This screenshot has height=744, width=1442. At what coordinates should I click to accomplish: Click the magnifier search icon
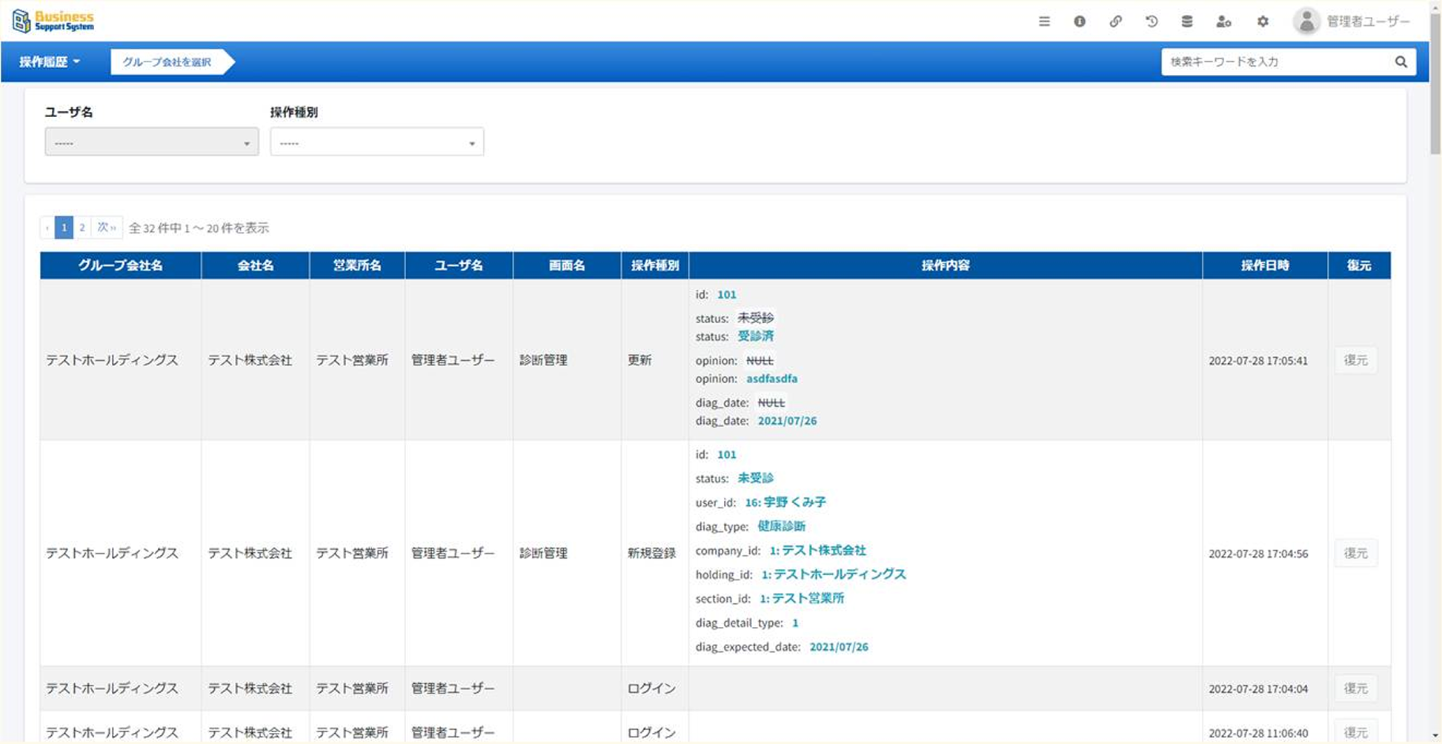[1401, 62]
